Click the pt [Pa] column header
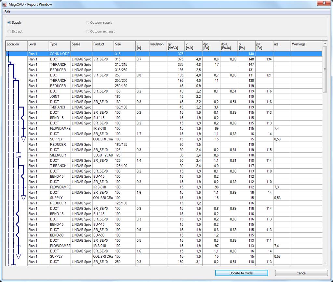This screenshot has width=333, height=282. coord(247,46)
